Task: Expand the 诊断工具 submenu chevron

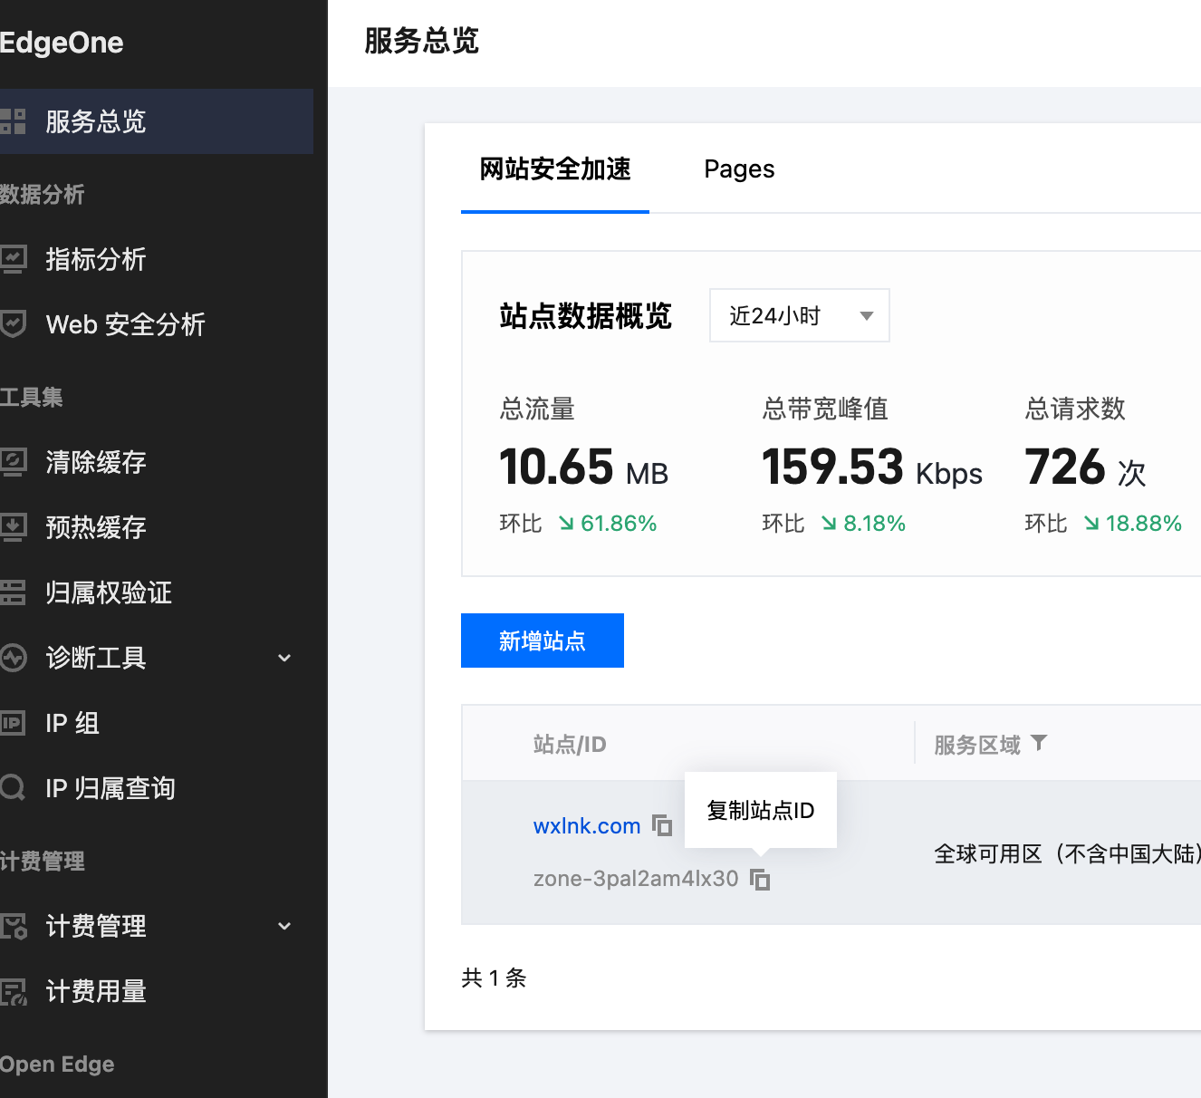Action: (x=284, y=658)
